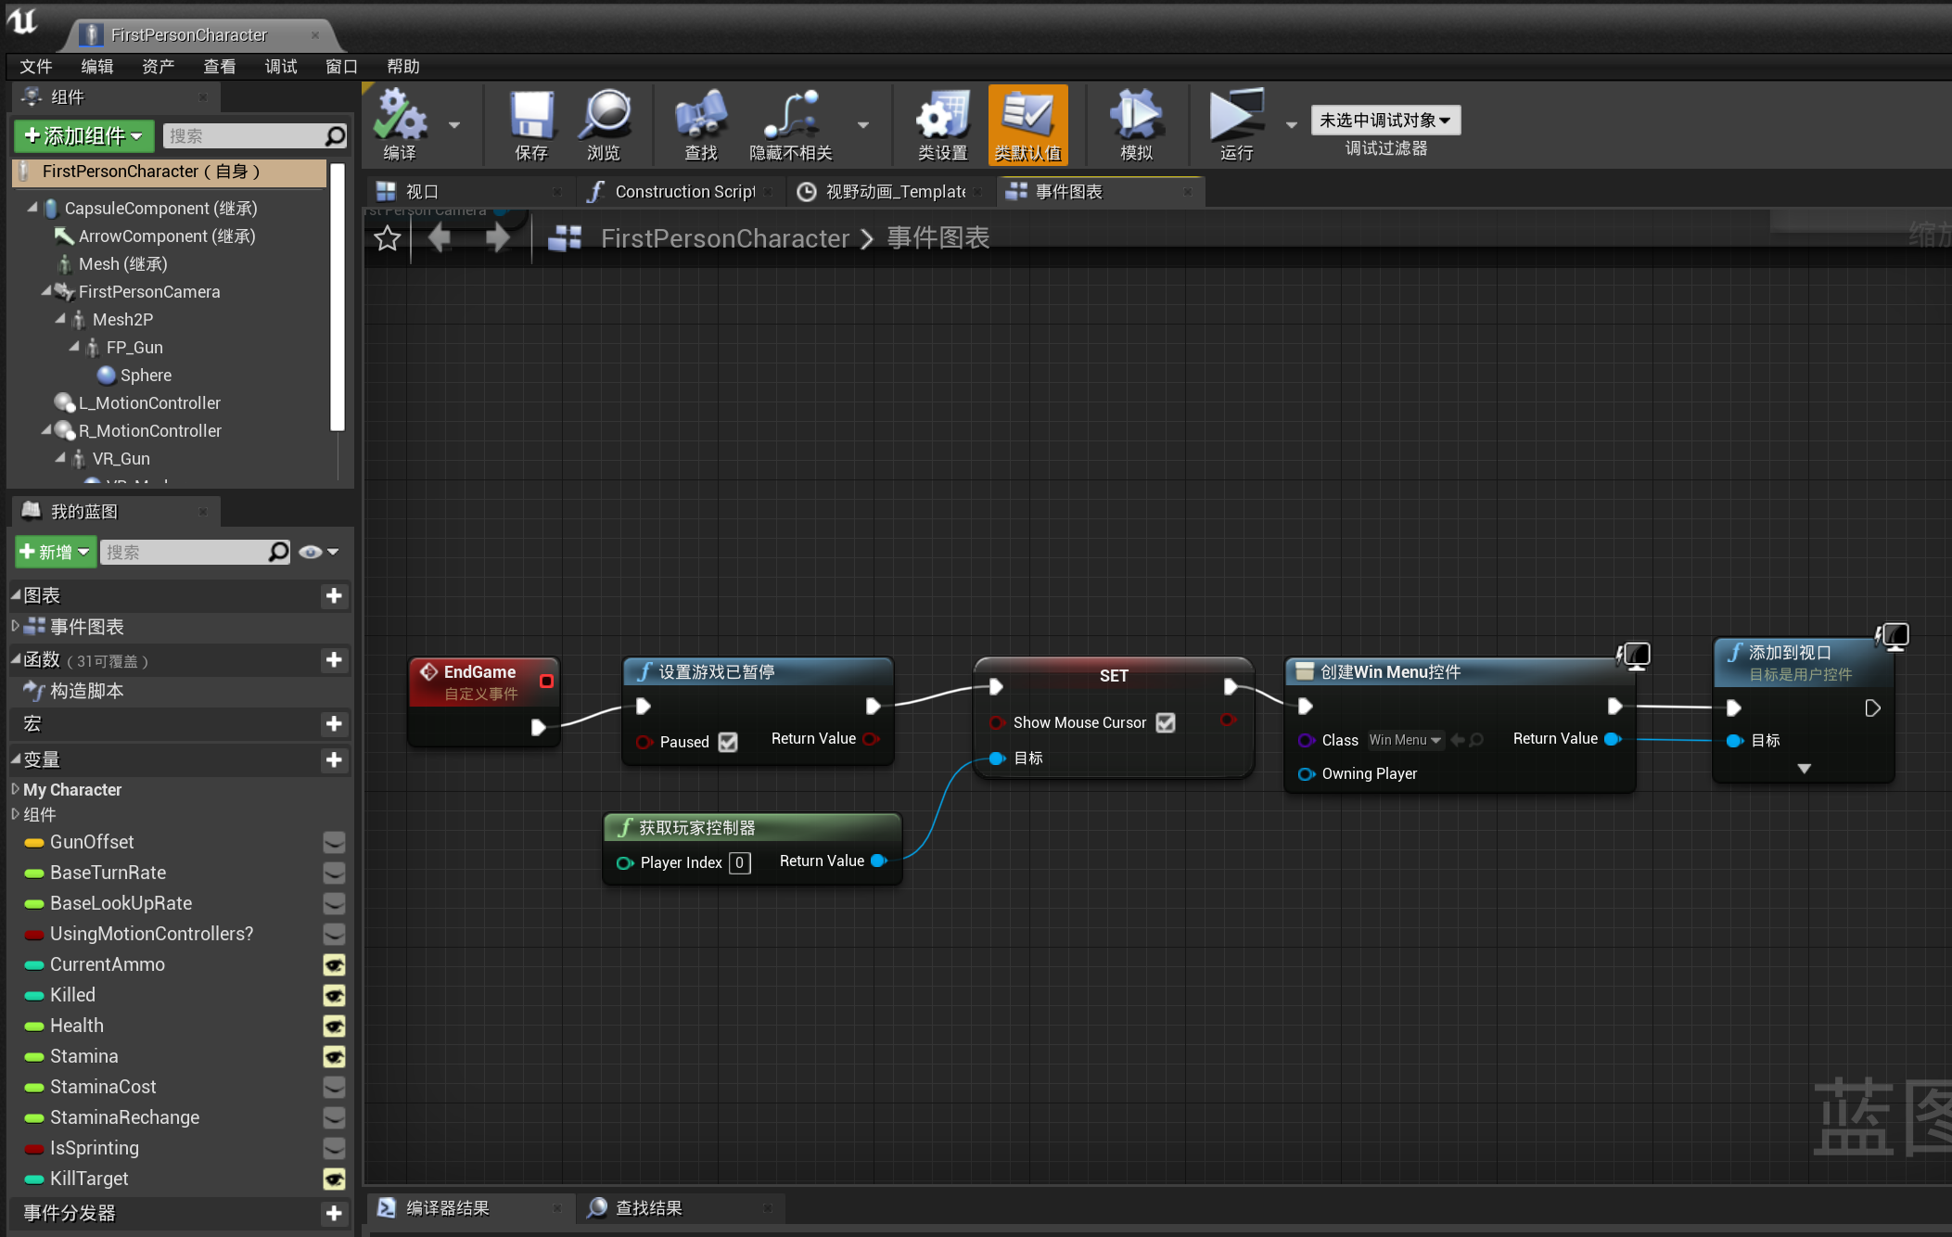Click 新增 to create new blueprint element
This screenshot has height=1237, width=1952.
tap(54, 552)
